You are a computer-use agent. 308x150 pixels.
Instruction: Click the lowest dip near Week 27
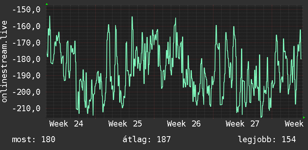click(x=261, y=117)
